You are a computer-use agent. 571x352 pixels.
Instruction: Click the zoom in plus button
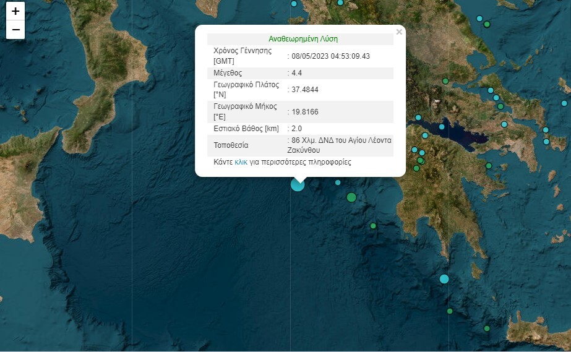click(x=15, y=11)
